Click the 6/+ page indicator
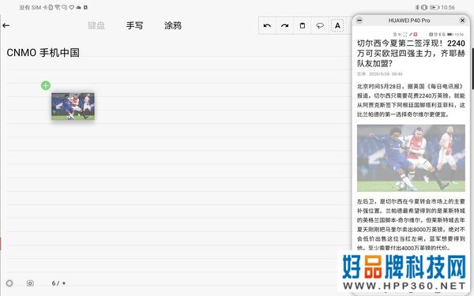The width and height of the screenshot is (474, 296). pyautogui.click(x=58, y=283)
